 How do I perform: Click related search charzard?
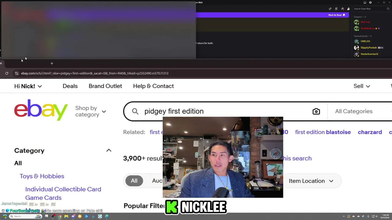[370, 132]
